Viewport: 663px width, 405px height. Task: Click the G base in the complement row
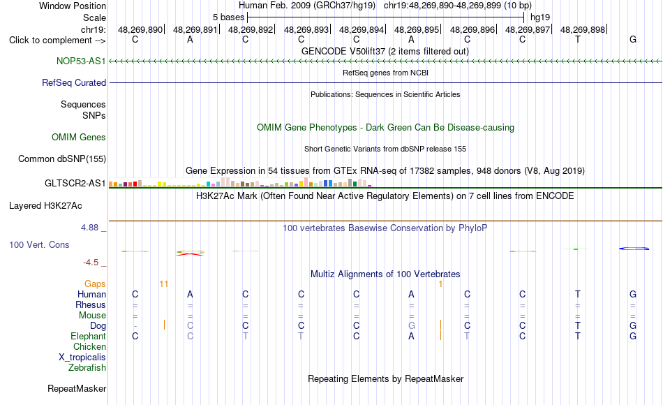point(633,40)
